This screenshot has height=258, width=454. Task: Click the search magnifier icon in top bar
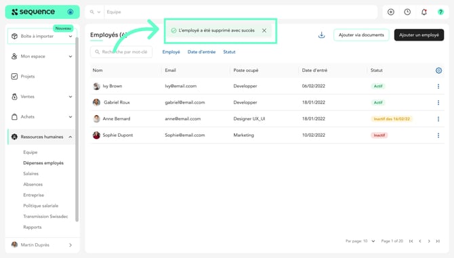(x=91, y=12)
